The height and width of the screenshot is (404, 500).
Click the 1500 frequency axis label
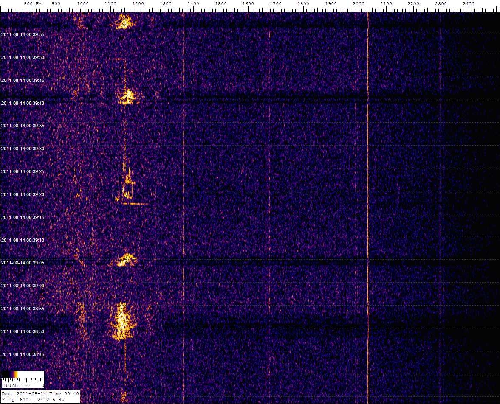point(220,4)
